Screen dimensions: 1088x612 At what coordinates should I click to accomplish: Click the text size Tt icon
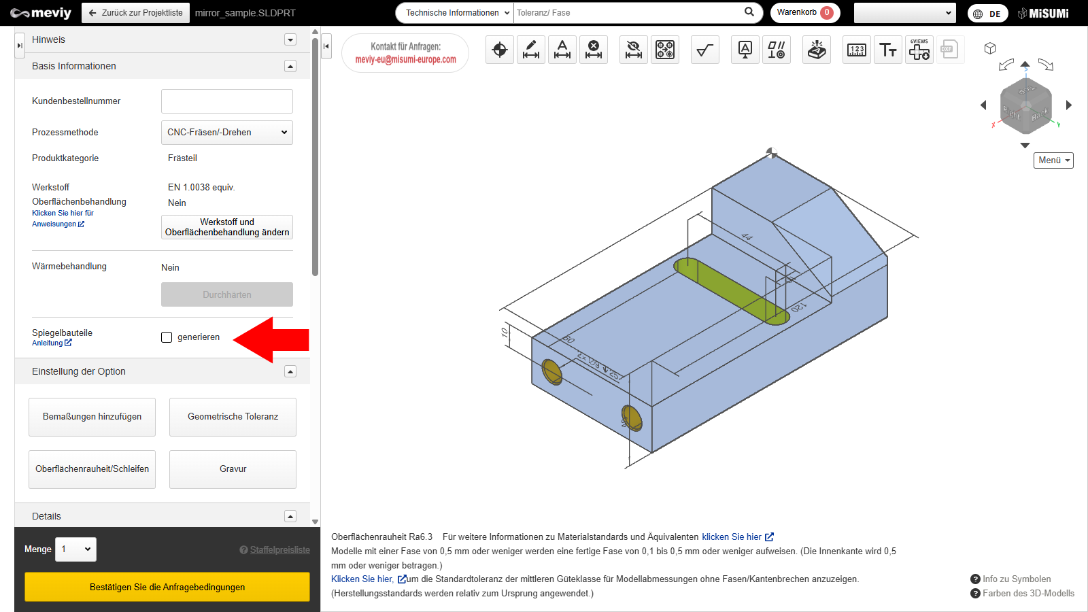(888, 50)
